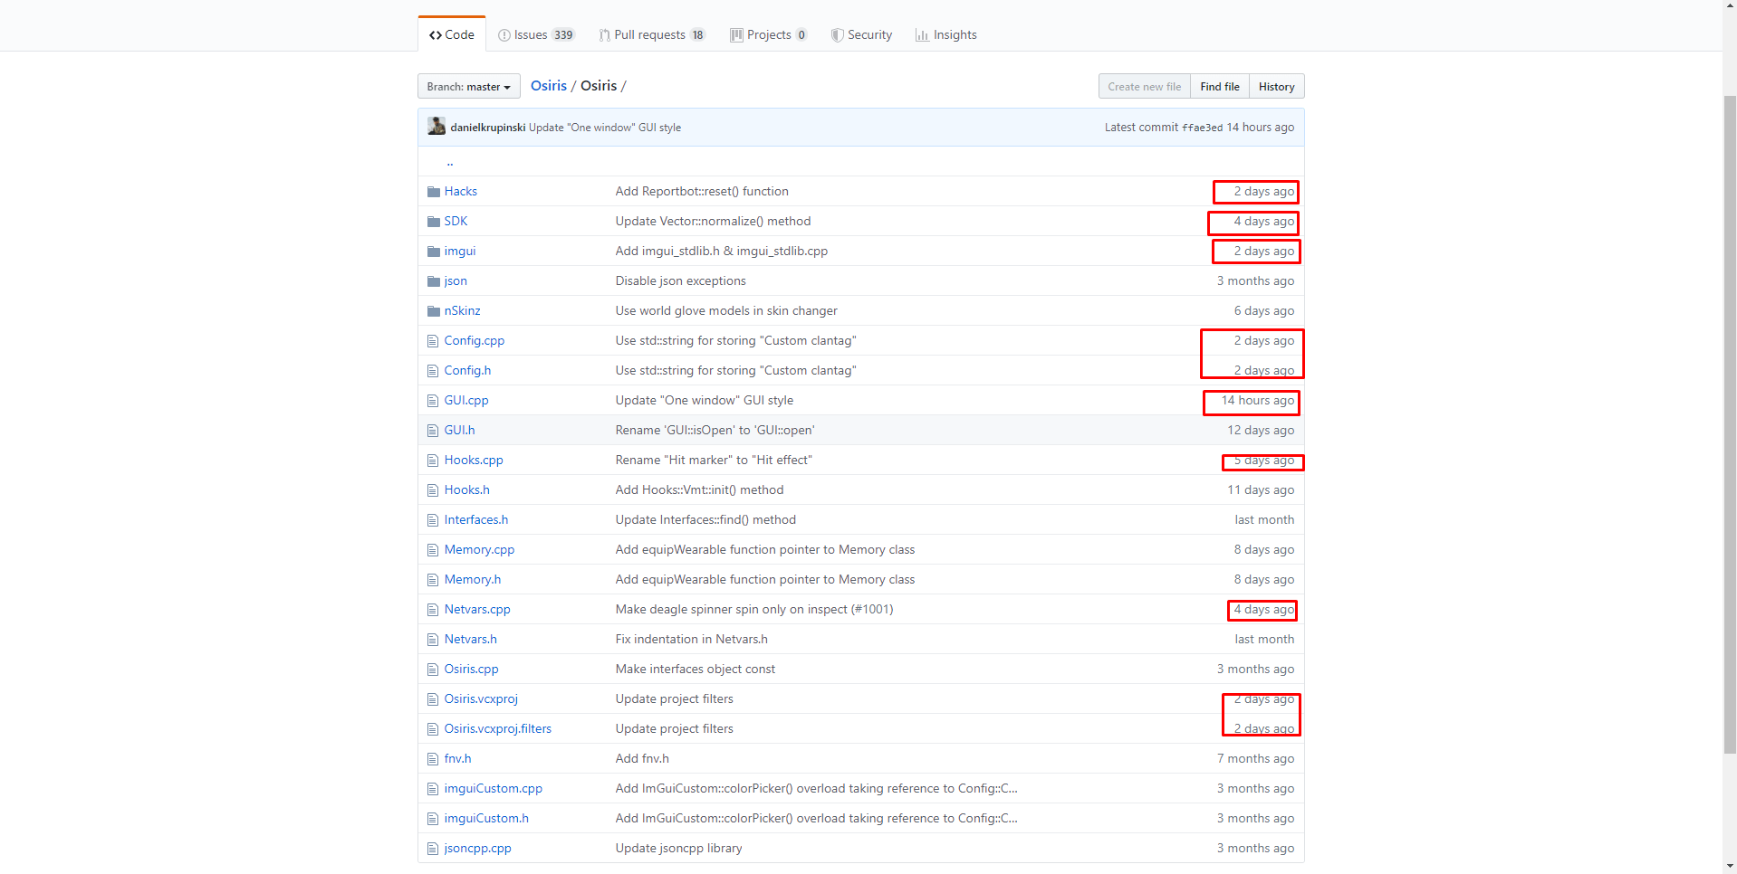Open the Hacks folder
The image size is (1737, 874).
click(x=460, y=191)
